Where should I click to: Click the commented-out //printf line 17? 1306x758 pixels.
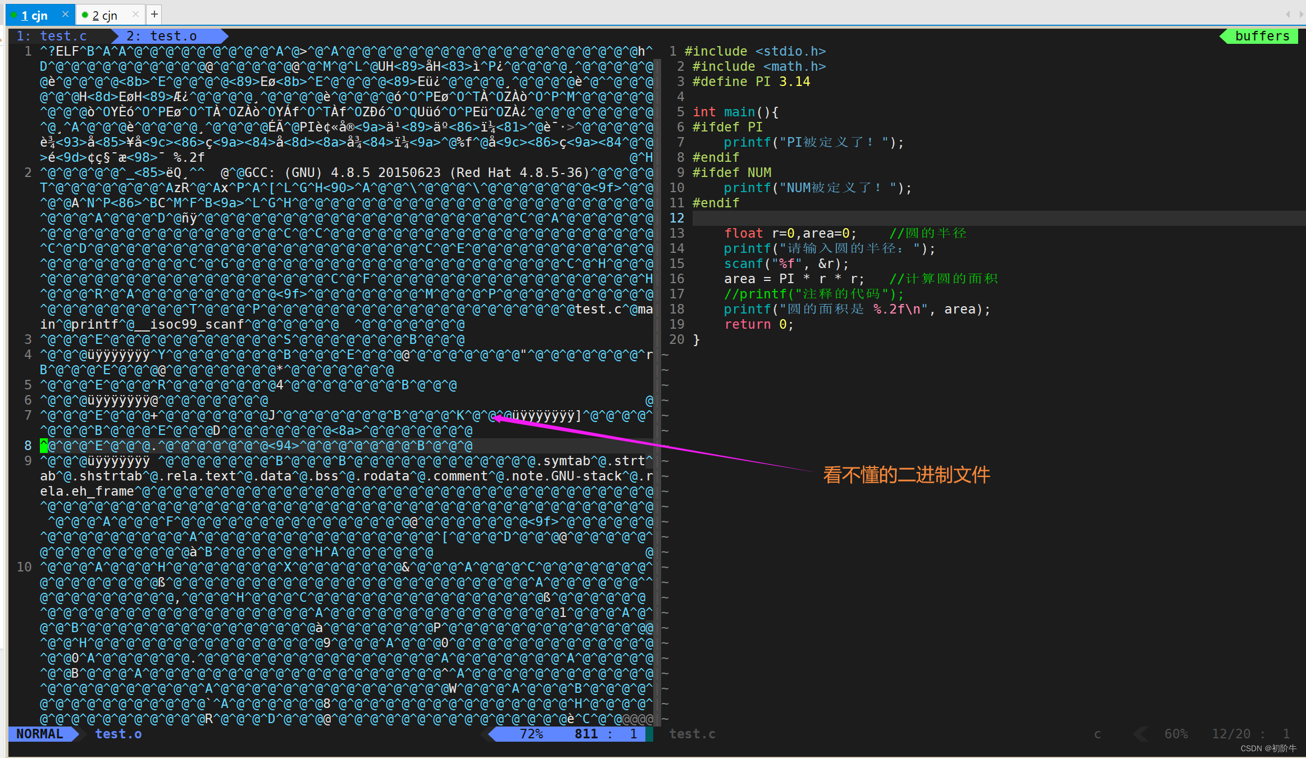pos(814,294)
